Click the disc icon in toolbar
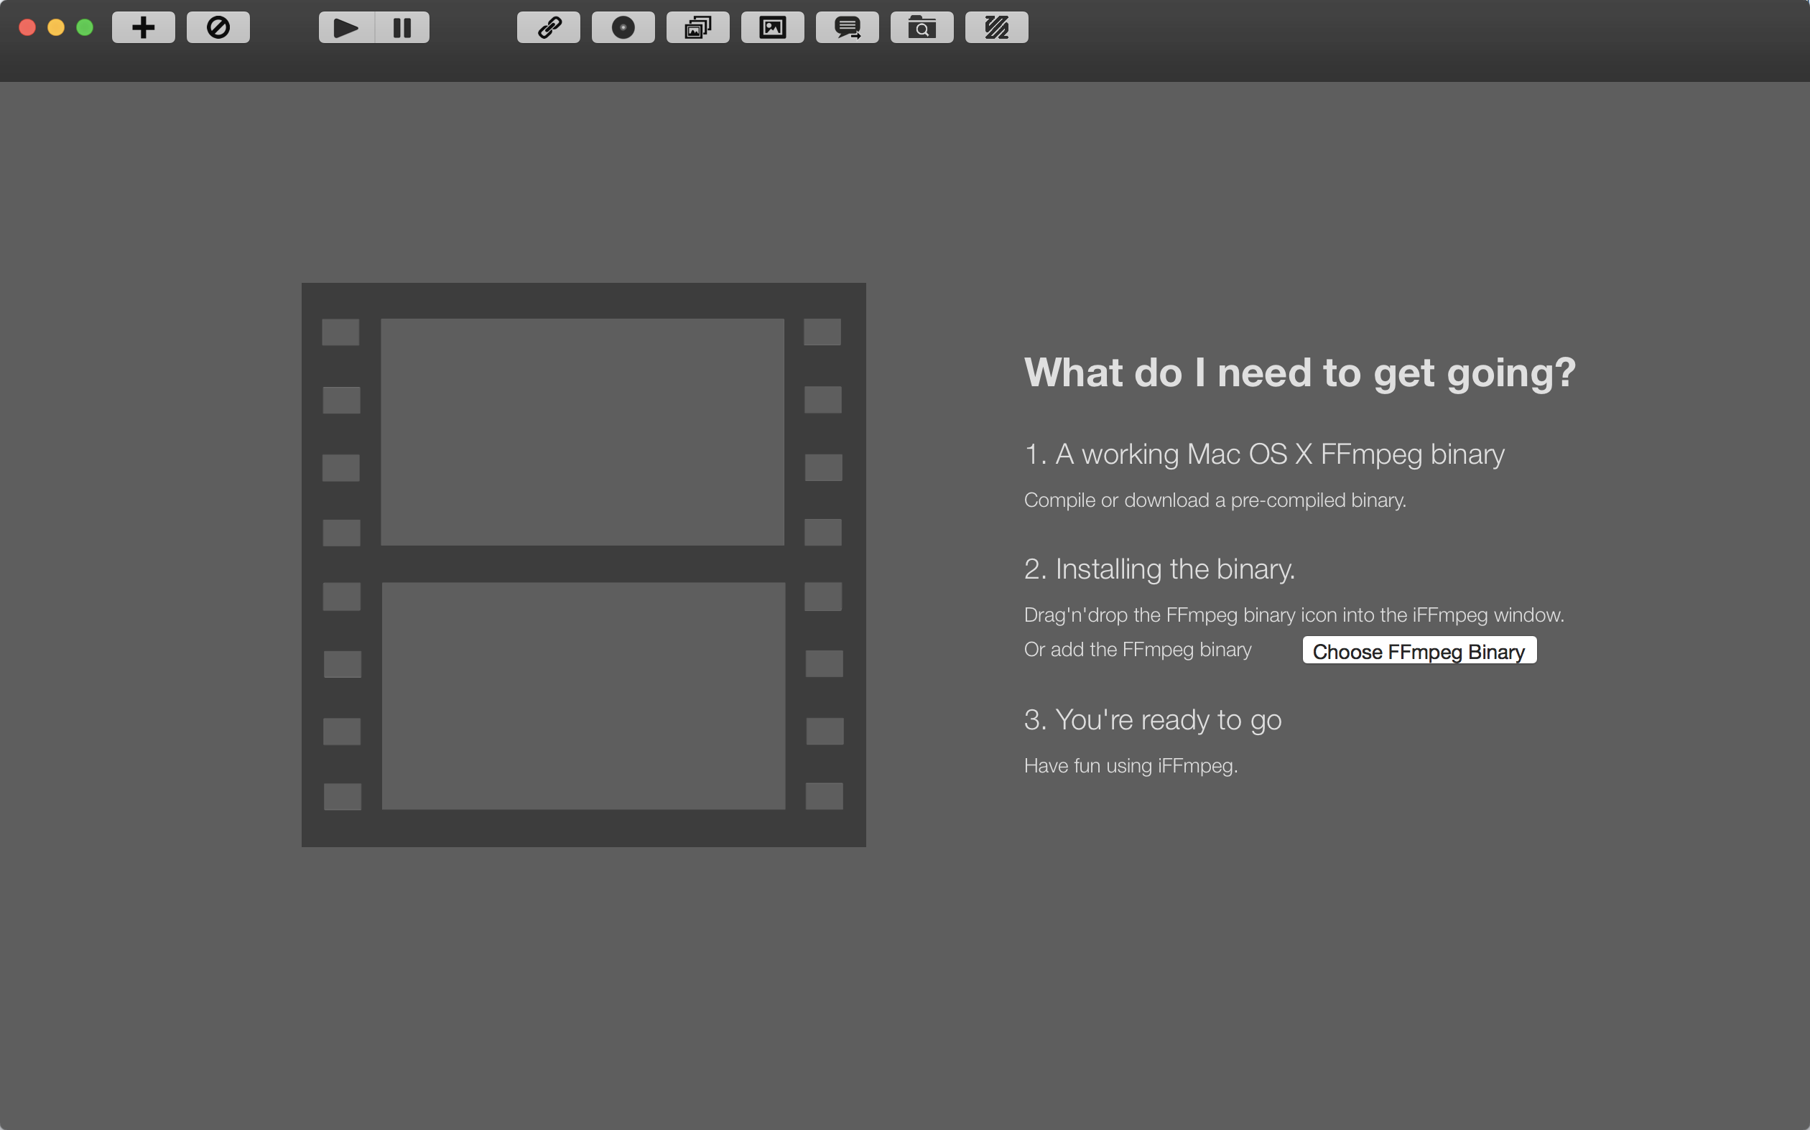The height and width of the screenshot is (1130, 1810). (623, 28)
